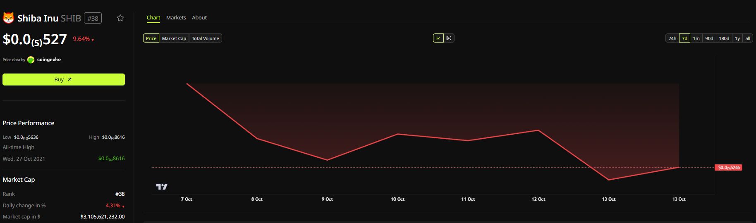The image size is (756, 223).
Task: Set chart range to 7d
Action: point(684,38)
